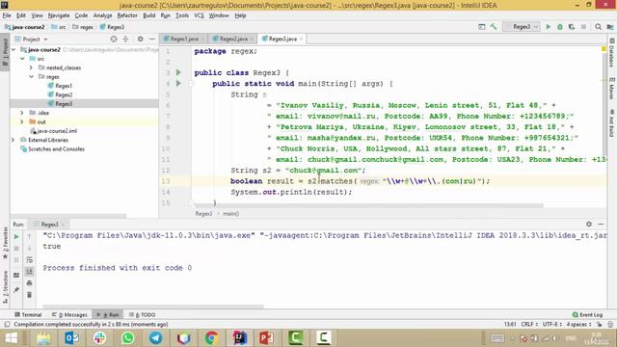Switch to Regex1.java editor tab
The width and height of the screenshot is (617, 347).
184,39
